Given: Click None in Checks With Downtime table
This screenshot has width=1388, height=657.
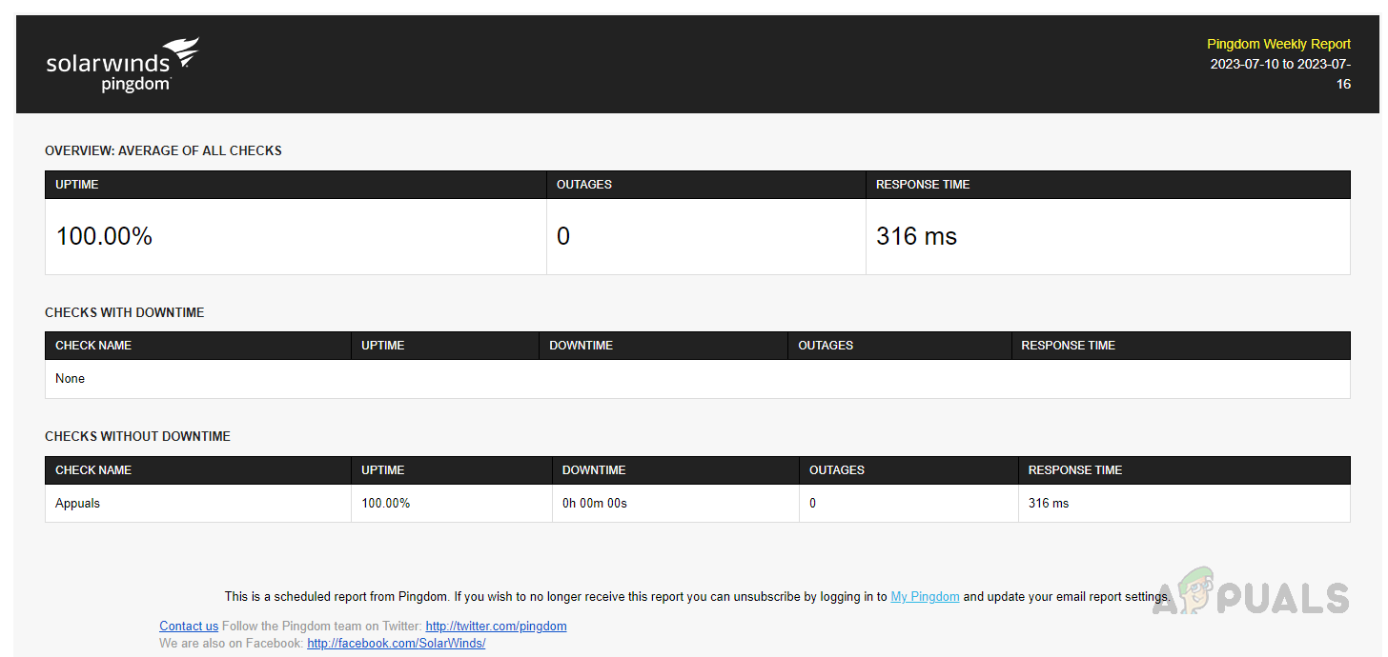Looking at the screenshot, I should coord(70,378).
